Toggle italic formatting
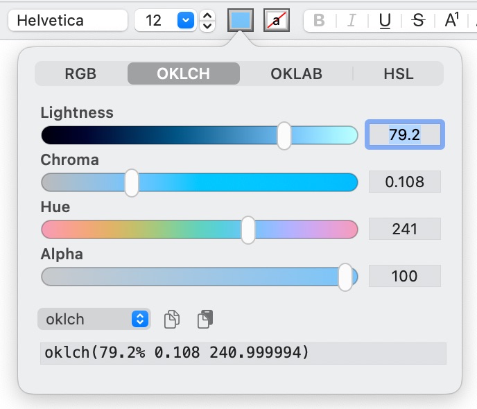 point(352,21)
